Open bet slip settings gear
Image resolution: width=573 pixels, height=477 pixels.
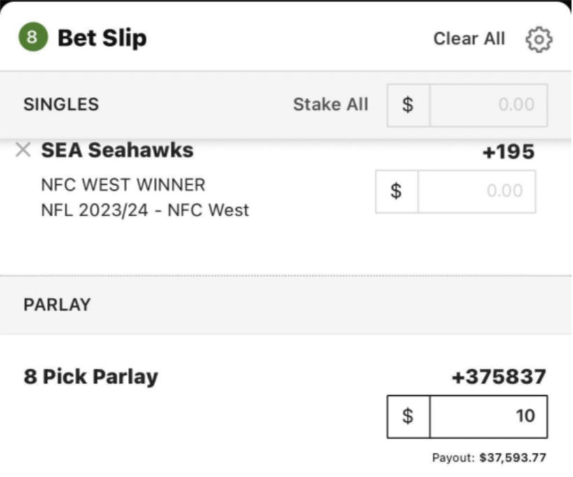pyautogui.click(x=539, y=39)
